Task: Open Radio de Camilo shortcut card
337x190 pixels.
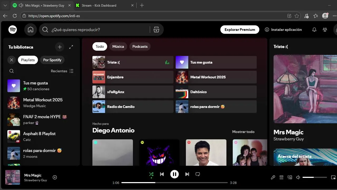Action: [x=133, y=107]
